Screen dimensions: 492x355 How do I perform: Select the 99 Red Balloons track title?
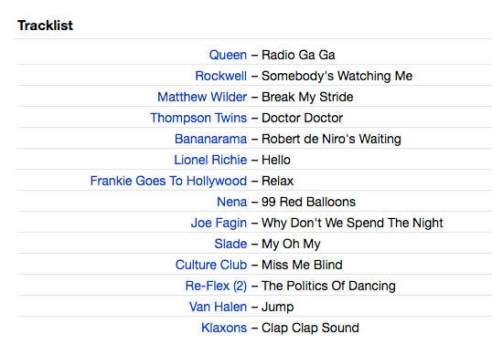(x=308, y=202)
